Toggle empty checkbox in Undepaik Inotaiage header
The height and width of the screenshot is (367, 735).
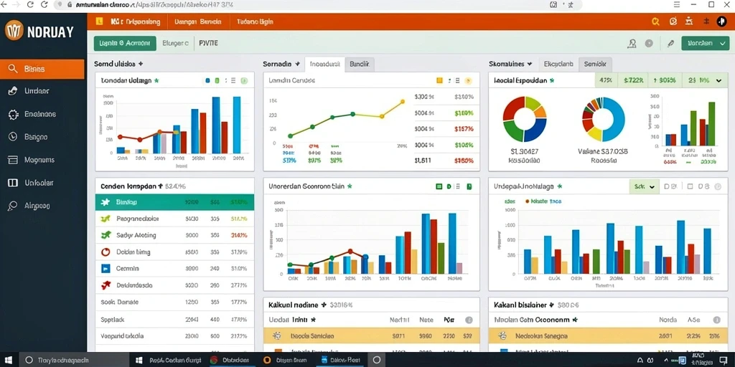point(690,186)
